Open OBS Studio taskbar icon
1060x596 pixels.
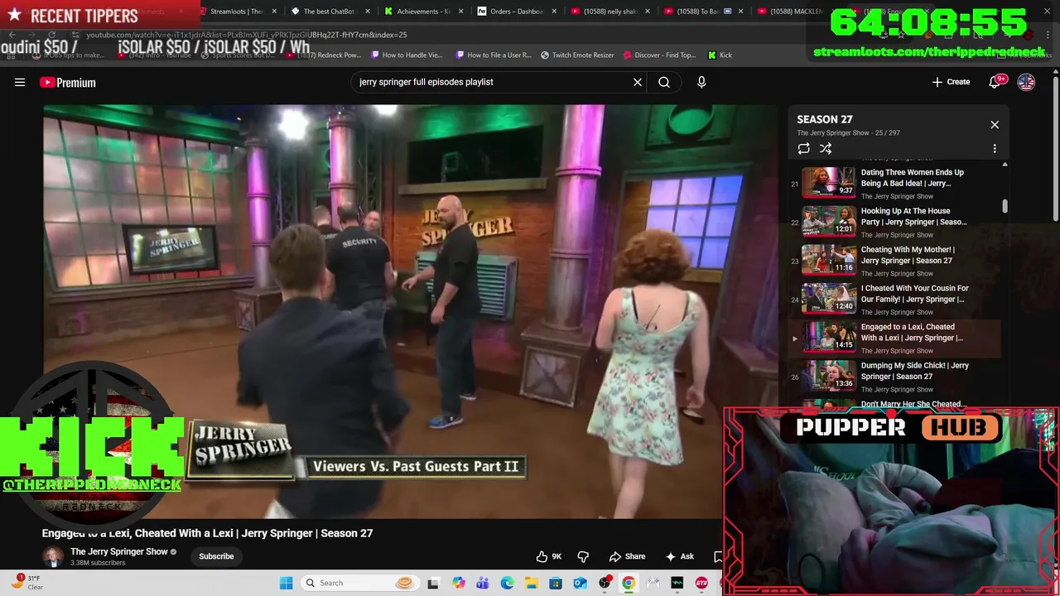coord(605,583)
